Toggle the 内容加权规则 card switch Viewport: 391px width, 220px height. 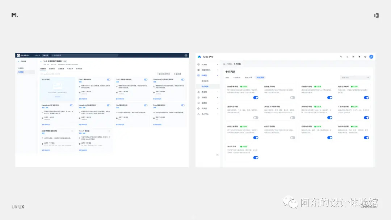330,98
